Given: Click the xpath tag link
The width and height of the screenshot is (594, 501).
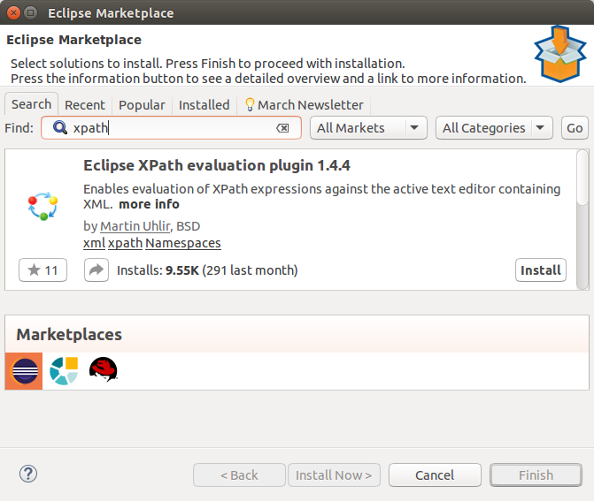Looking at the screenshot, I should [x=126, y=243].
